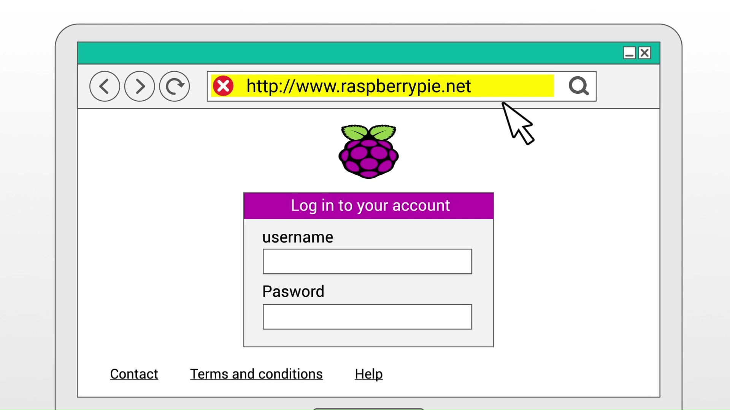Click the 'username' label text
Viewport: 730px width, 410px height.
(x=298, y=237)
